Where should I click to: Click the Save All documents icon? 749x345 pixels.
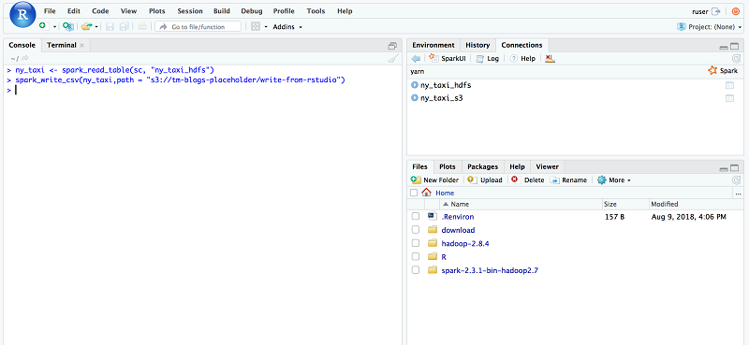point(125,27)
